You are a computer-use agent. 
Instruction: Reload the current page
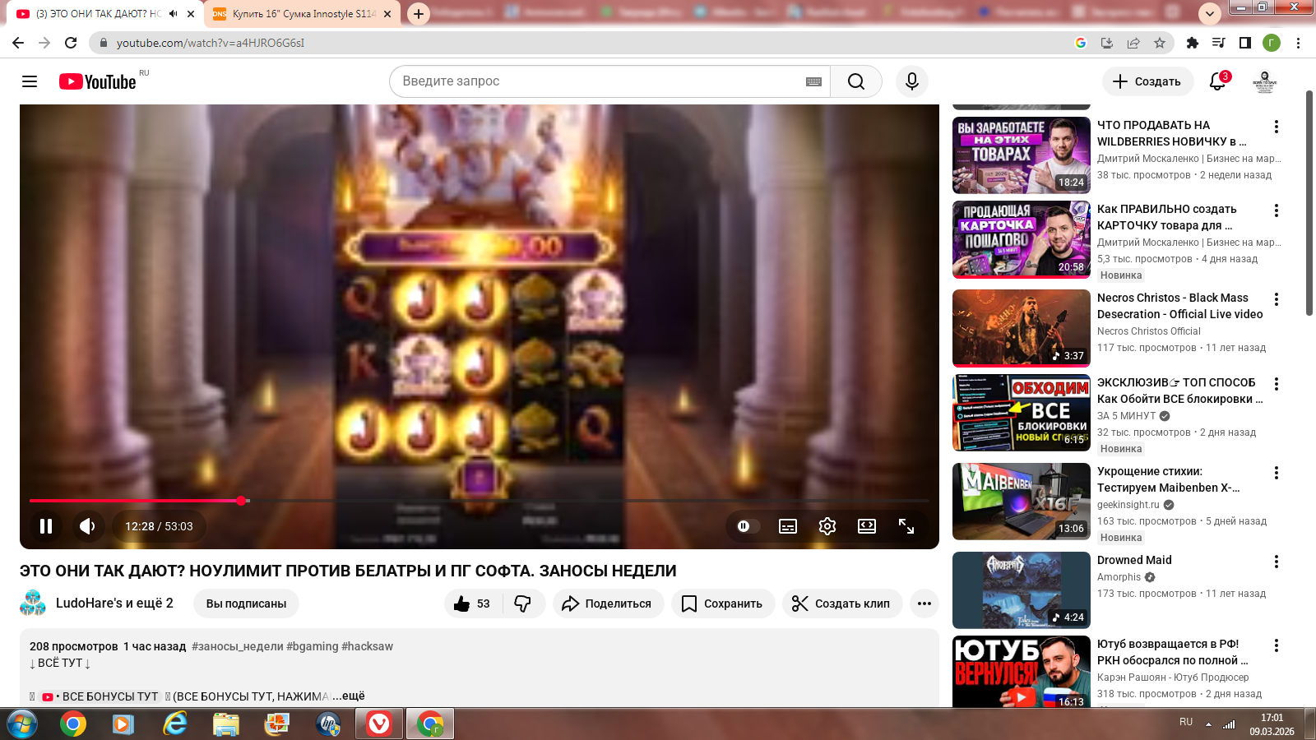point(71,43)
